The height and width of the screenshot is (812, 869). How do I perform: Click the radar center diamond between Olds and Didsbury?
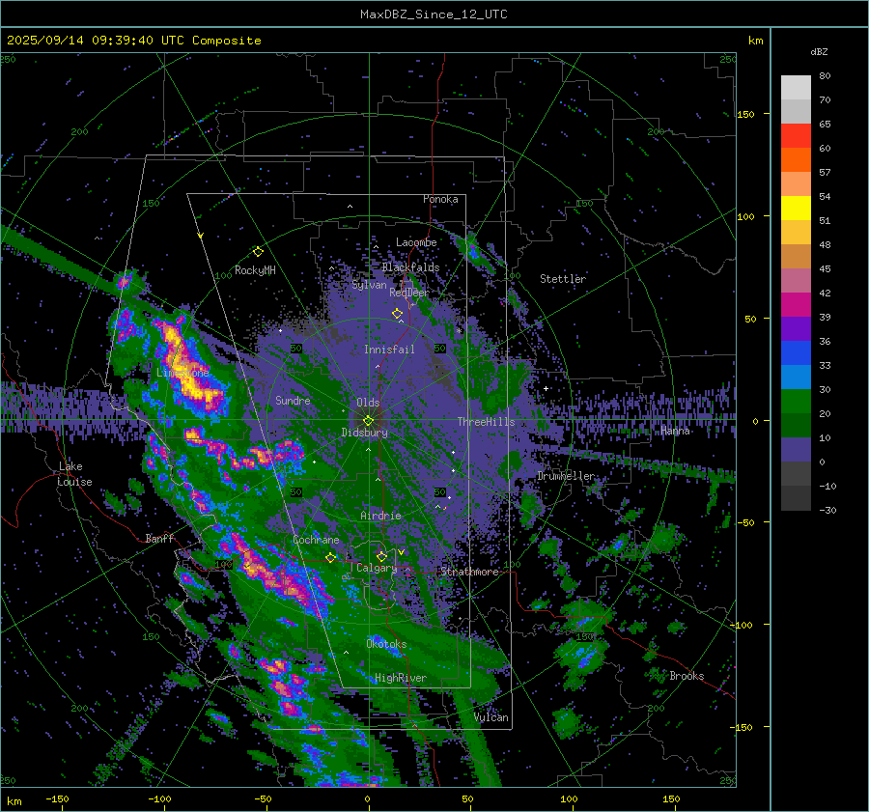point(368,421)
